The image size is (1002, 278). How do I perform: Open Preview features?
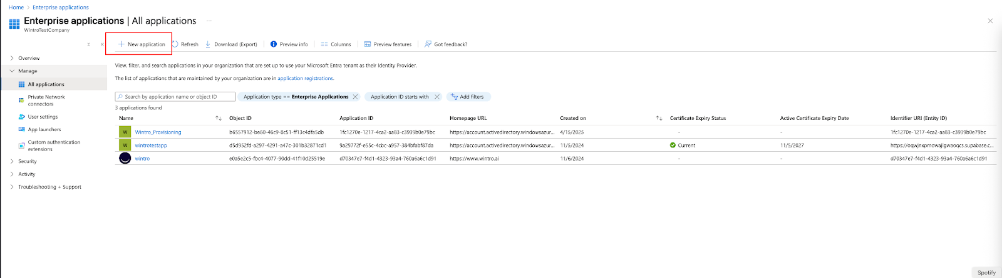point(388,44)
